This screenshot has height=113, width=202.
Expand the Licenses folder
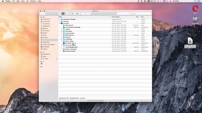(x=59, y=21)
